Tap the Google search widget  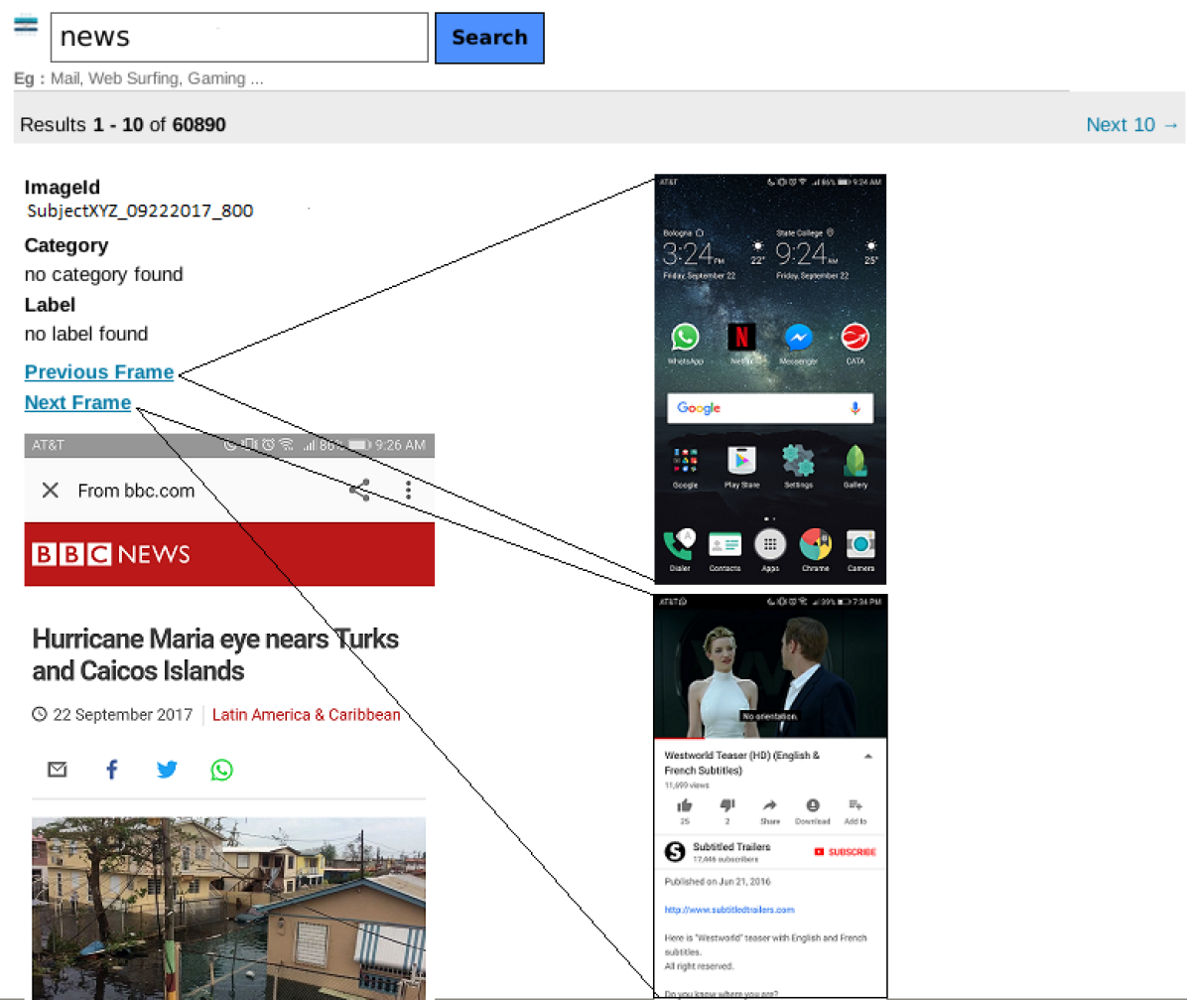[770, 408]
